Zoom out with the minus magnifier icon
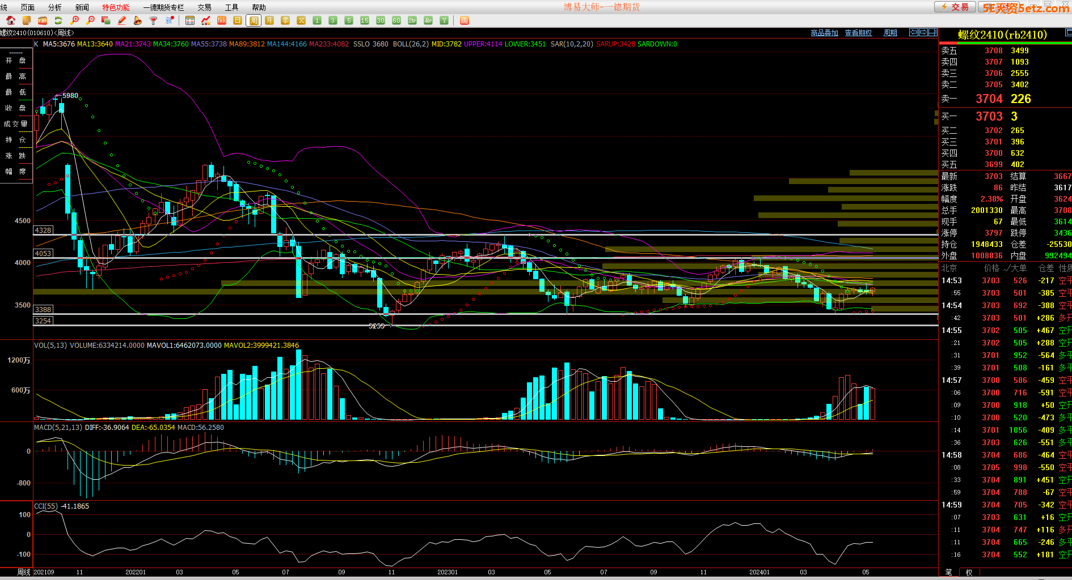 (x=90, y=20)
